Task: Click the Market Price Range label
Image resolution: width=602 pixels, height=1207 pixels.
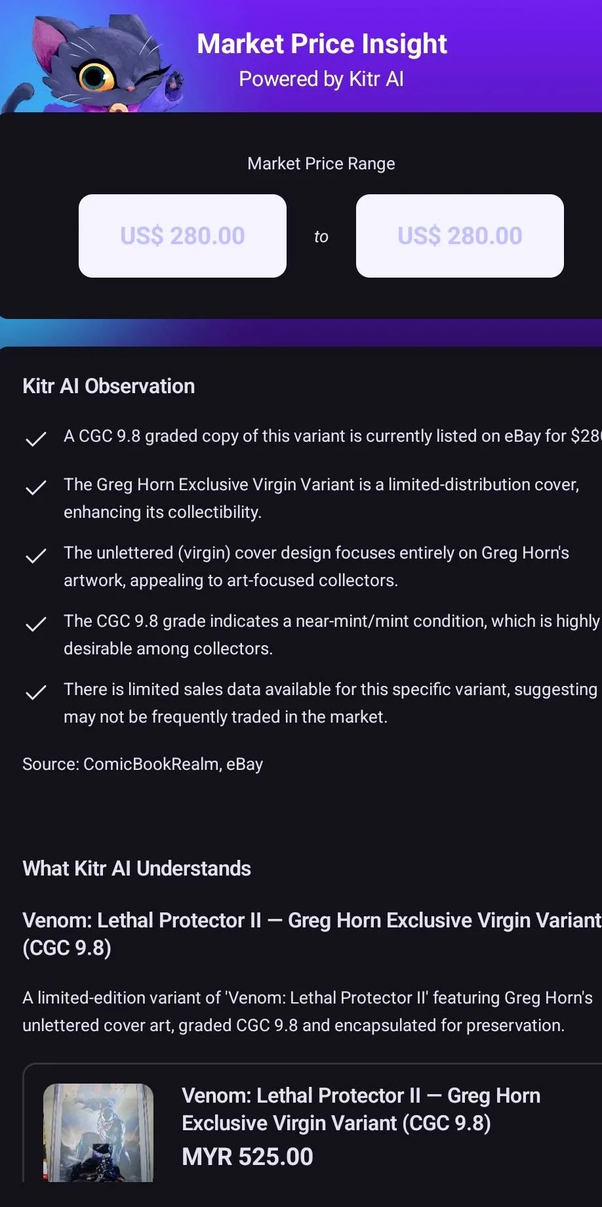Action: click(321, 163)
